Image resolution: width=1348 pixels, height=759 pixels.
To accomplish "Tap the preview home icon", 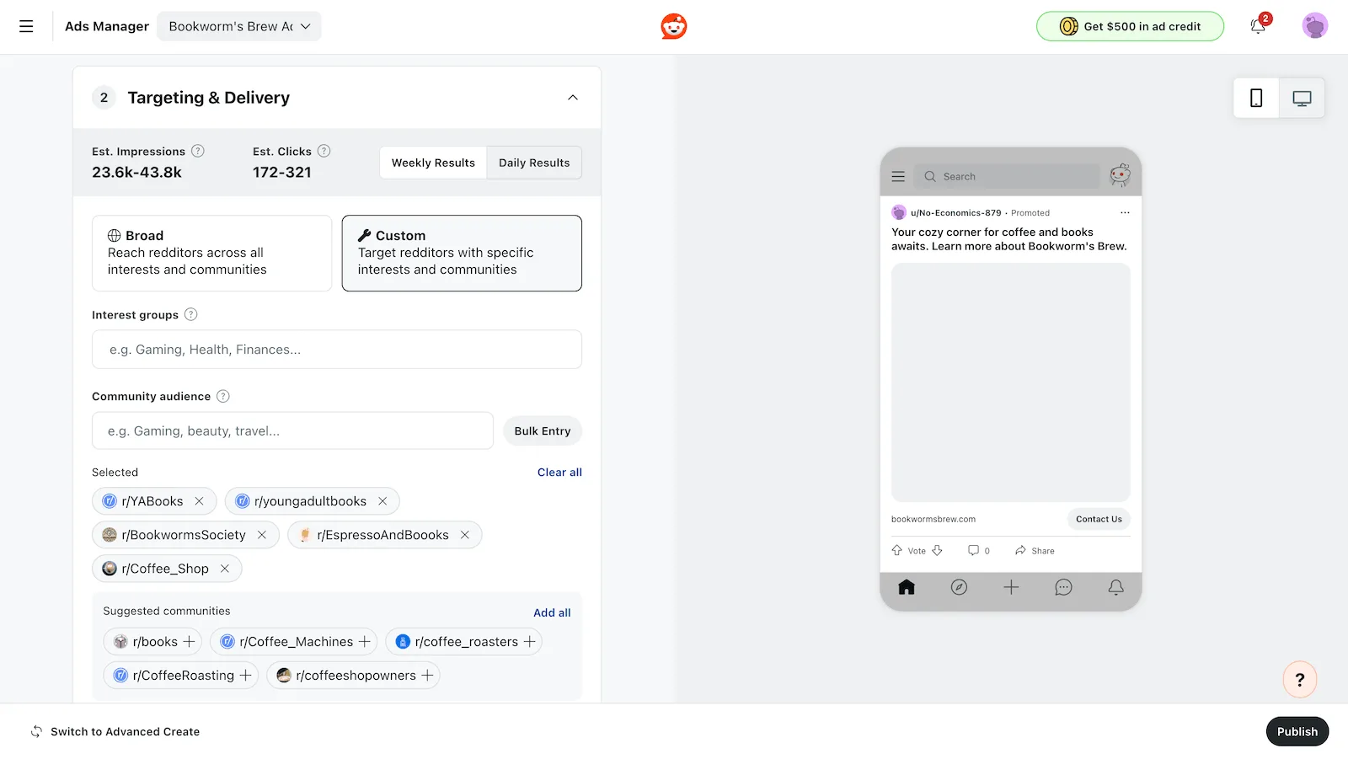I will pyautogui.click(x=907, y=587).
